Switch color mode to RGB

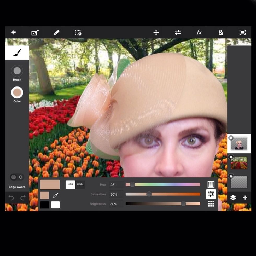coord(80,184)
